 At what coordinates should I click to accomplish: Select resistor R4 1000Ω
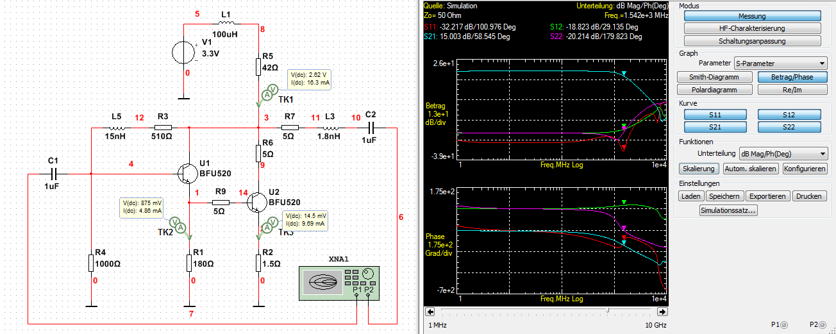click(x=92, y=263)
